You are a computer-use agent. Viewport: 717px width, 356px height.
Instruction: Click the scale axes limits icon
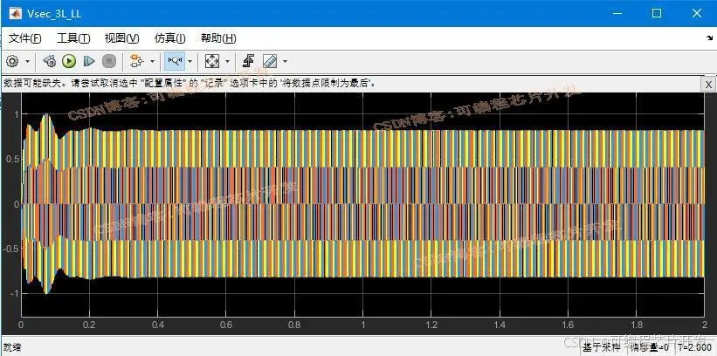tap(211, 61)
